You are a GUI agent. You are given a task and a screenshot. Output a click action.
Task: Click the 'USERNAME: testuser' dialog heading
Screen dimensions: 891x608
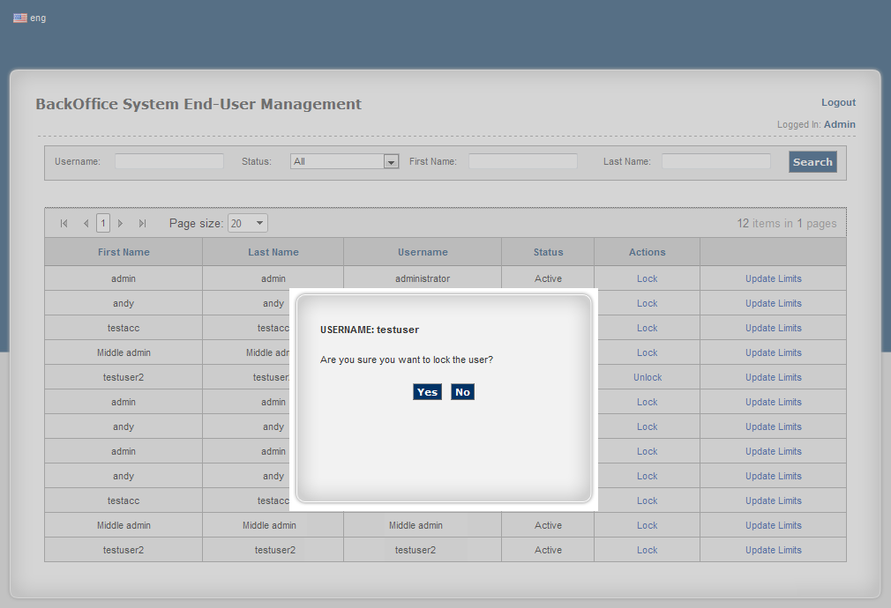370,330
